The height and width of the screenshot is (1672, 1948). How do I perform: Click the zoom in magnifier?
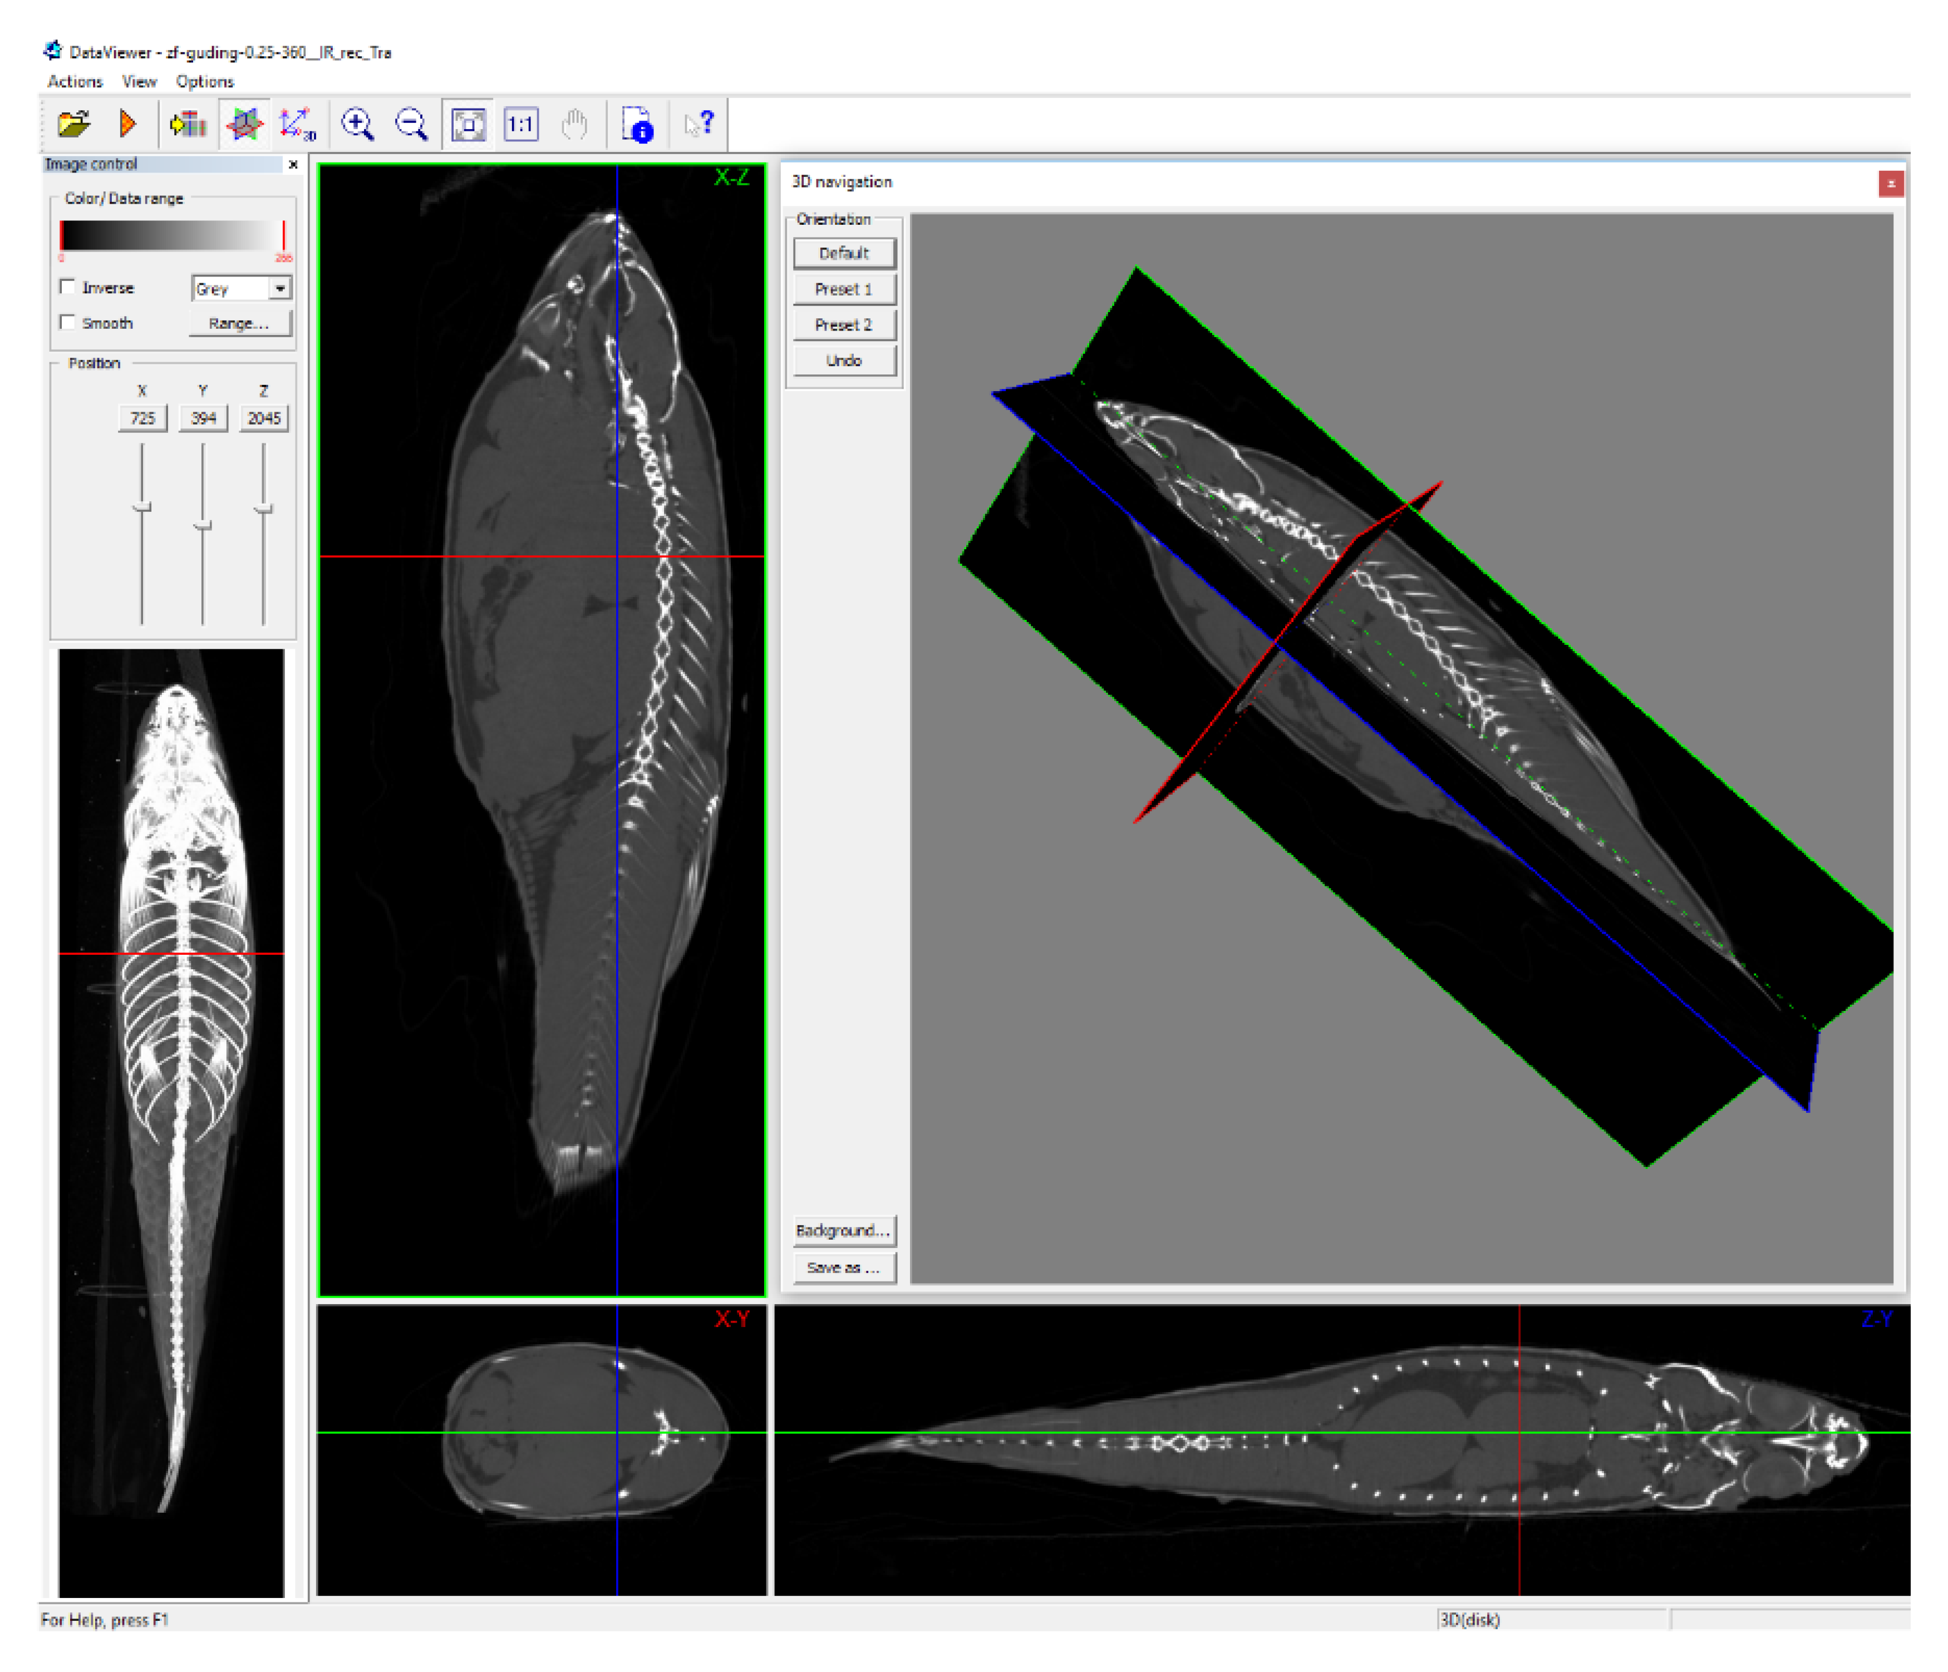pos(357,124)
